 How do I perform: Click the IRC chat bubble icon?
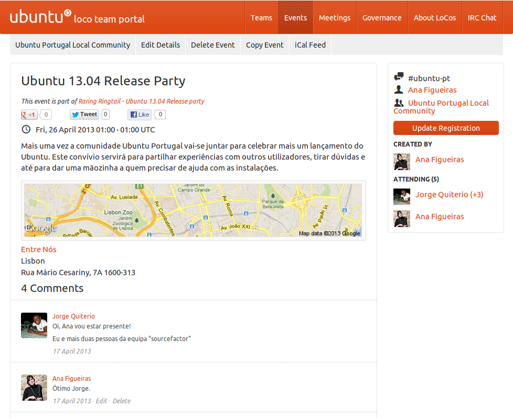399,78
